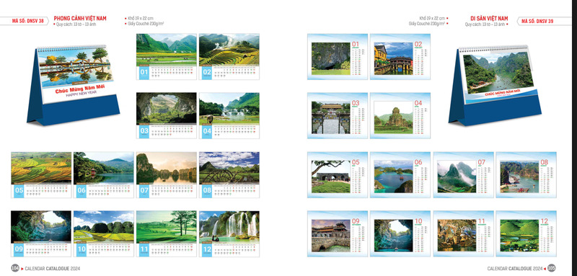Select the DNSV 39 desk calendar cover image

click(495, 85)
